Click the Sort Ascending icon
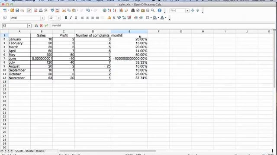 110,10
